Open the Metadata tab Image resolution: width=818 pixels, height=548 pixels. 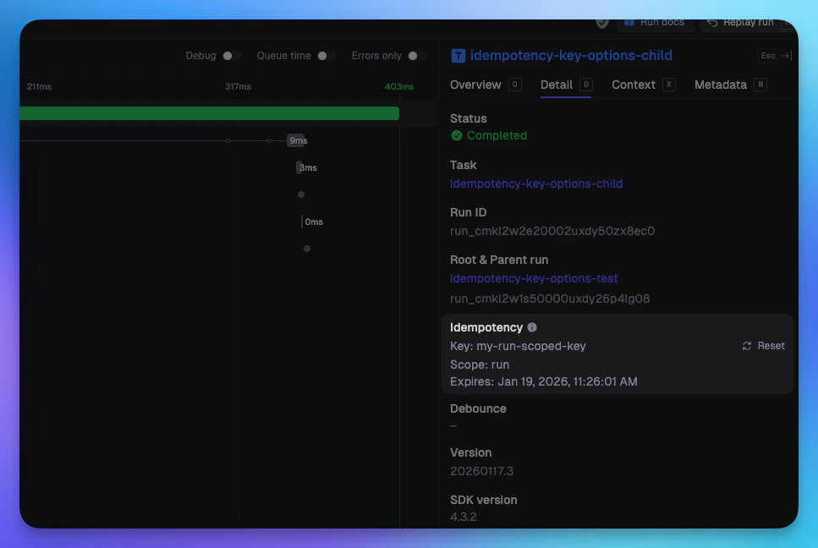pyautogui.click(x=721, y=85)
